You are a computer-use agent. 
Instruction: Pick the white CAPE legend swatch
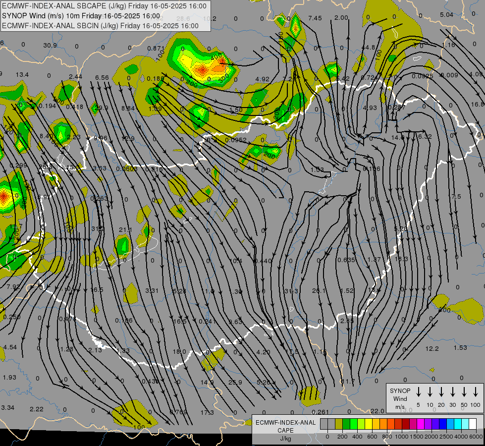(473, 424)
